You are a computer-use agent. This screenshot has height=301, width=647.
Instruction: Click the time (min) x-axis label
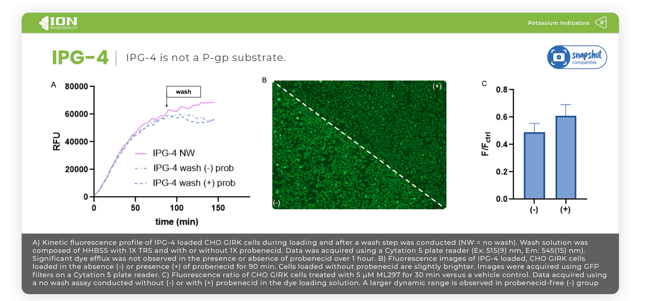point(177,222)
